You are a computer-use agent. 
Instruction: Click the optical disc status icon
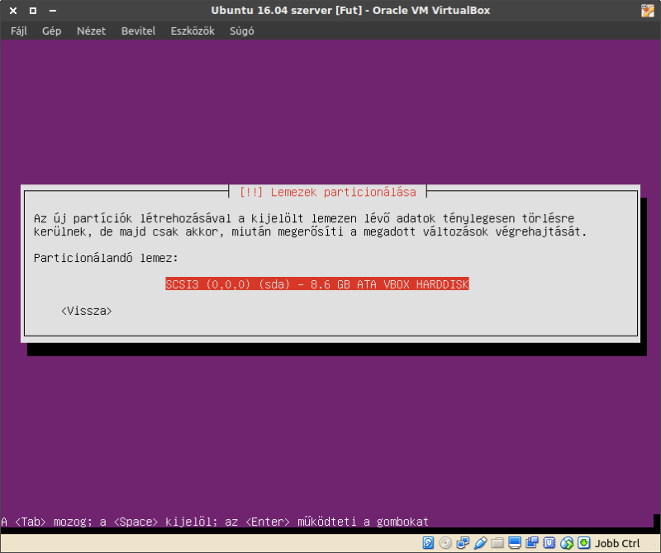pyautogui.click(x=445, y=542)
